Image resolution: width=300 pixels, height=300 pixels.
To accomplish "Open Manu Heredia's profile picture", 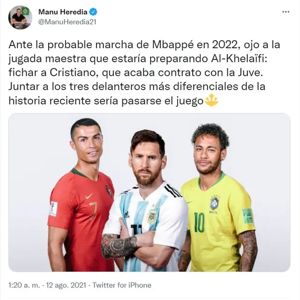I will pyautogui.click(x=20, y=17).
